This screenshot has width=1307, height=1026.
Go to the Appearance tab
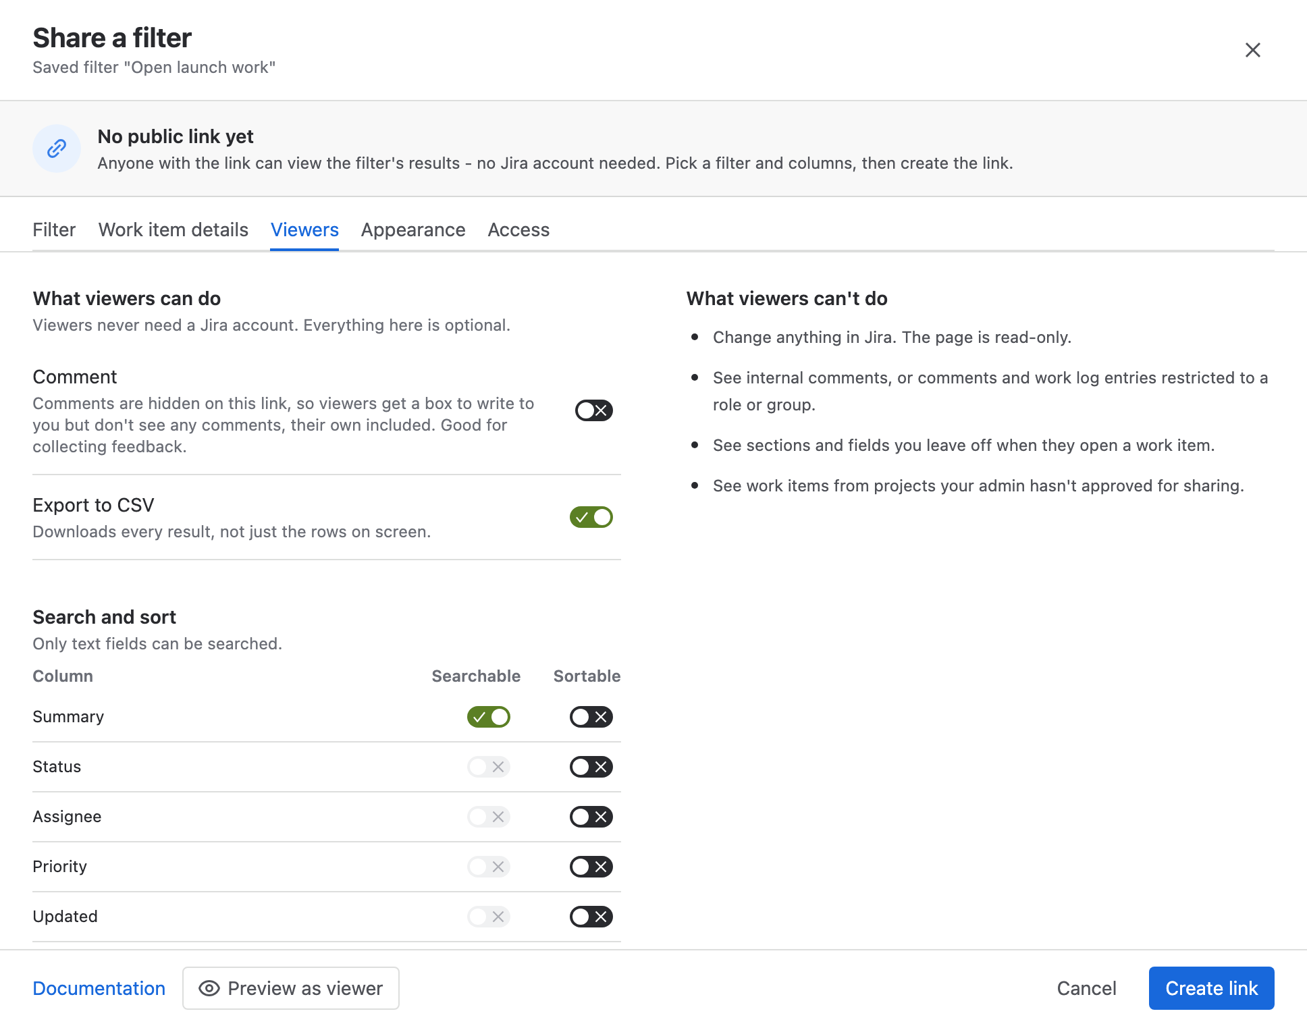(x=413, y=230)
